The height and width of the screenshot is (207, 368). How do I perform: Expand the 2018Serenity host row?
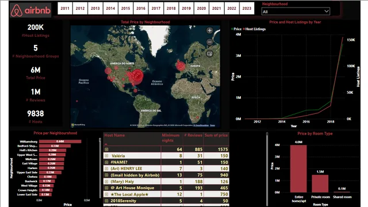106,201
